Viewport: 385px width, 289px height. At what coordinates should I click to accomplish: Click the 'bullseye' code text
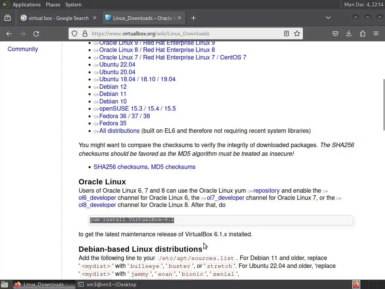click(x=145, y=266)
